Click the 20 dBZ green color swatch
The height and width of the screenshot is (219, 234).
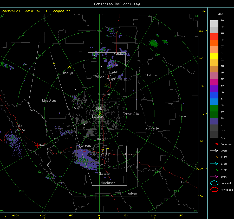[x=214, y=108]
